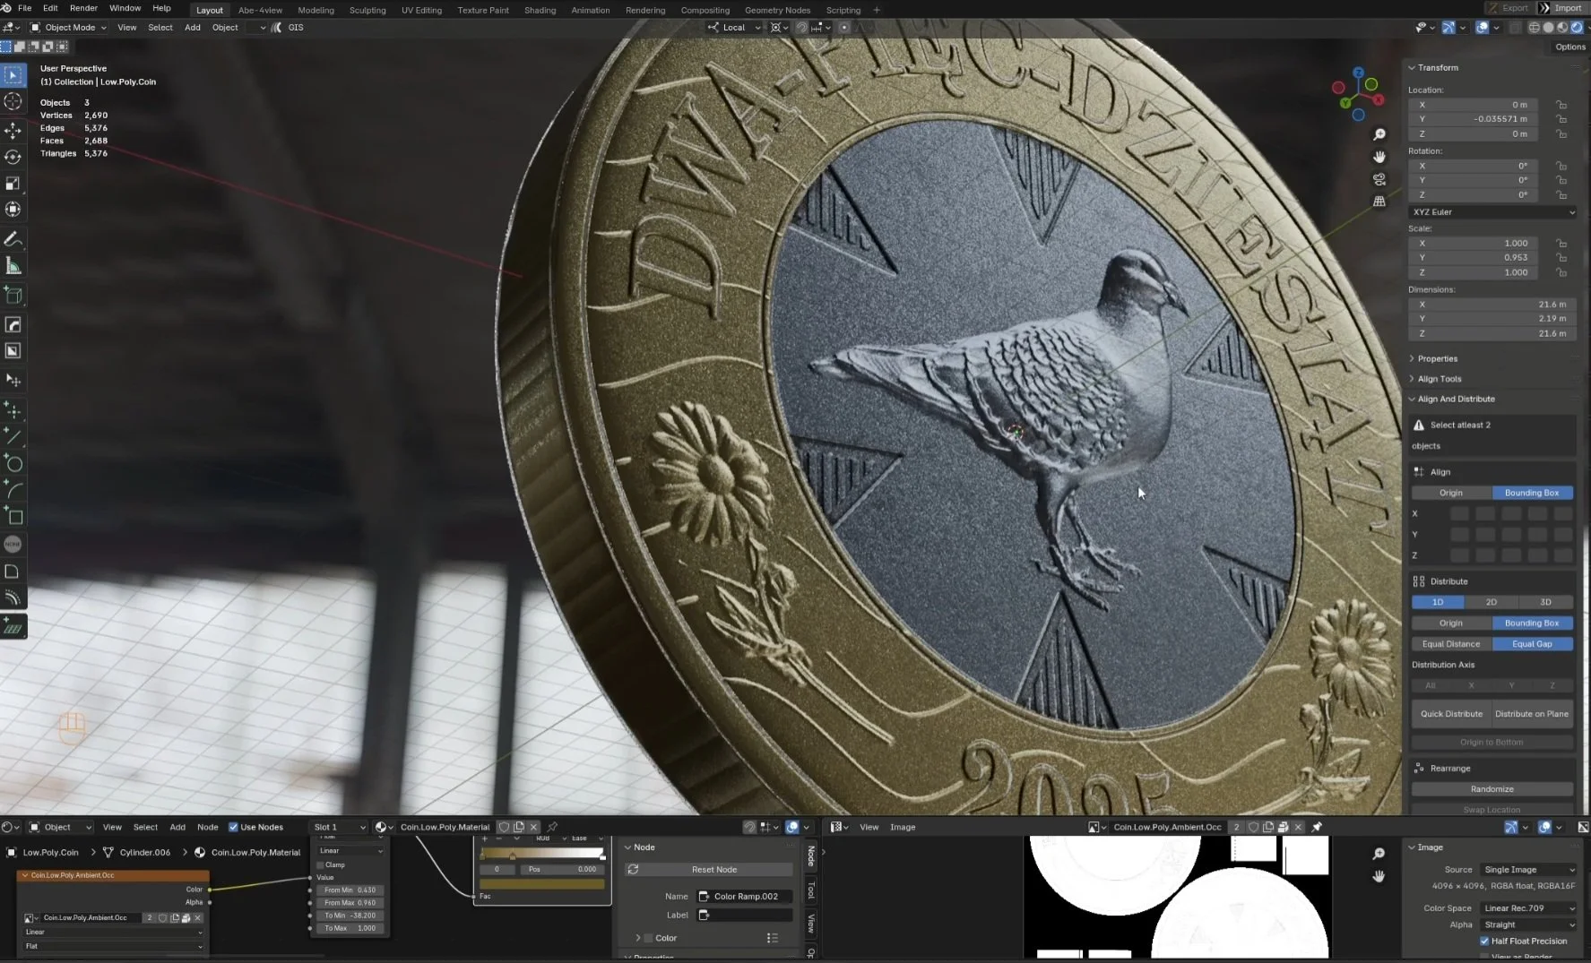1591x963 pixels.
Task: Switch to the Shading workspace tab
Action: point(540,10)
